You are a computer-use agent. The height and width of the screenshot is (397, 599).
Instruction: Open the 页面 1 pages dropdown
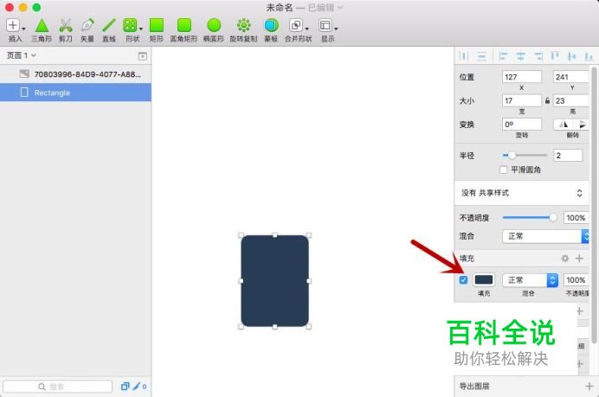pyautogui.click(x=22, y=55)
